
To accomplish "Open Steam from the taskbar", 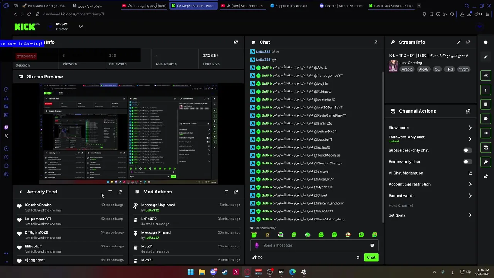I will [x=224, y=272].
